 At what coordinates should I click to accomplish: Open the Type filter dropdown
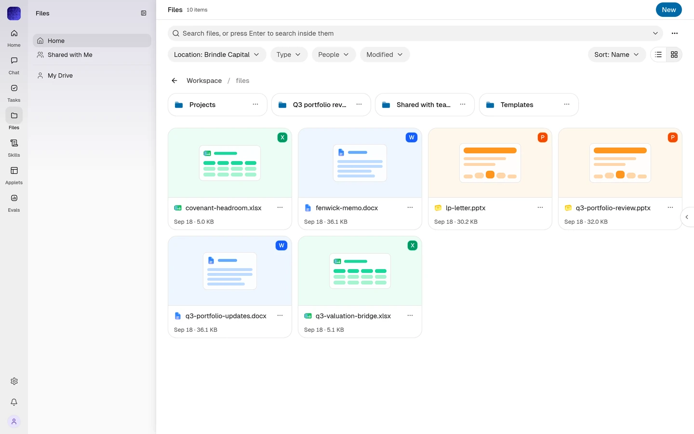point(289,54)
